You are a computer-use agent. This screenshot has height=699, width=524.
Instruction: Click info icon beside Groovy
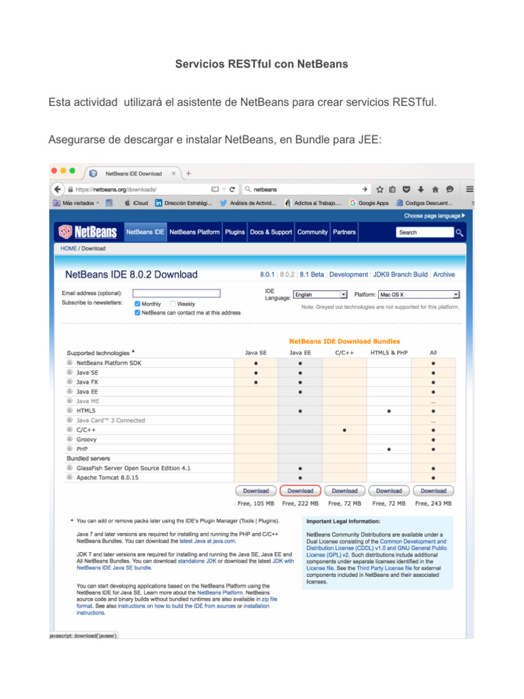coord(70,439)
